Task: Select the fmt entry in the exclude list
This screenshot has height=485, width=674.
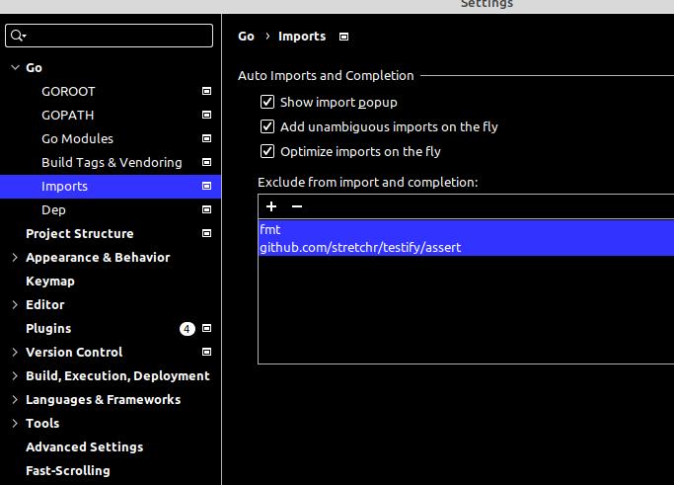Action: coord(467,229)
